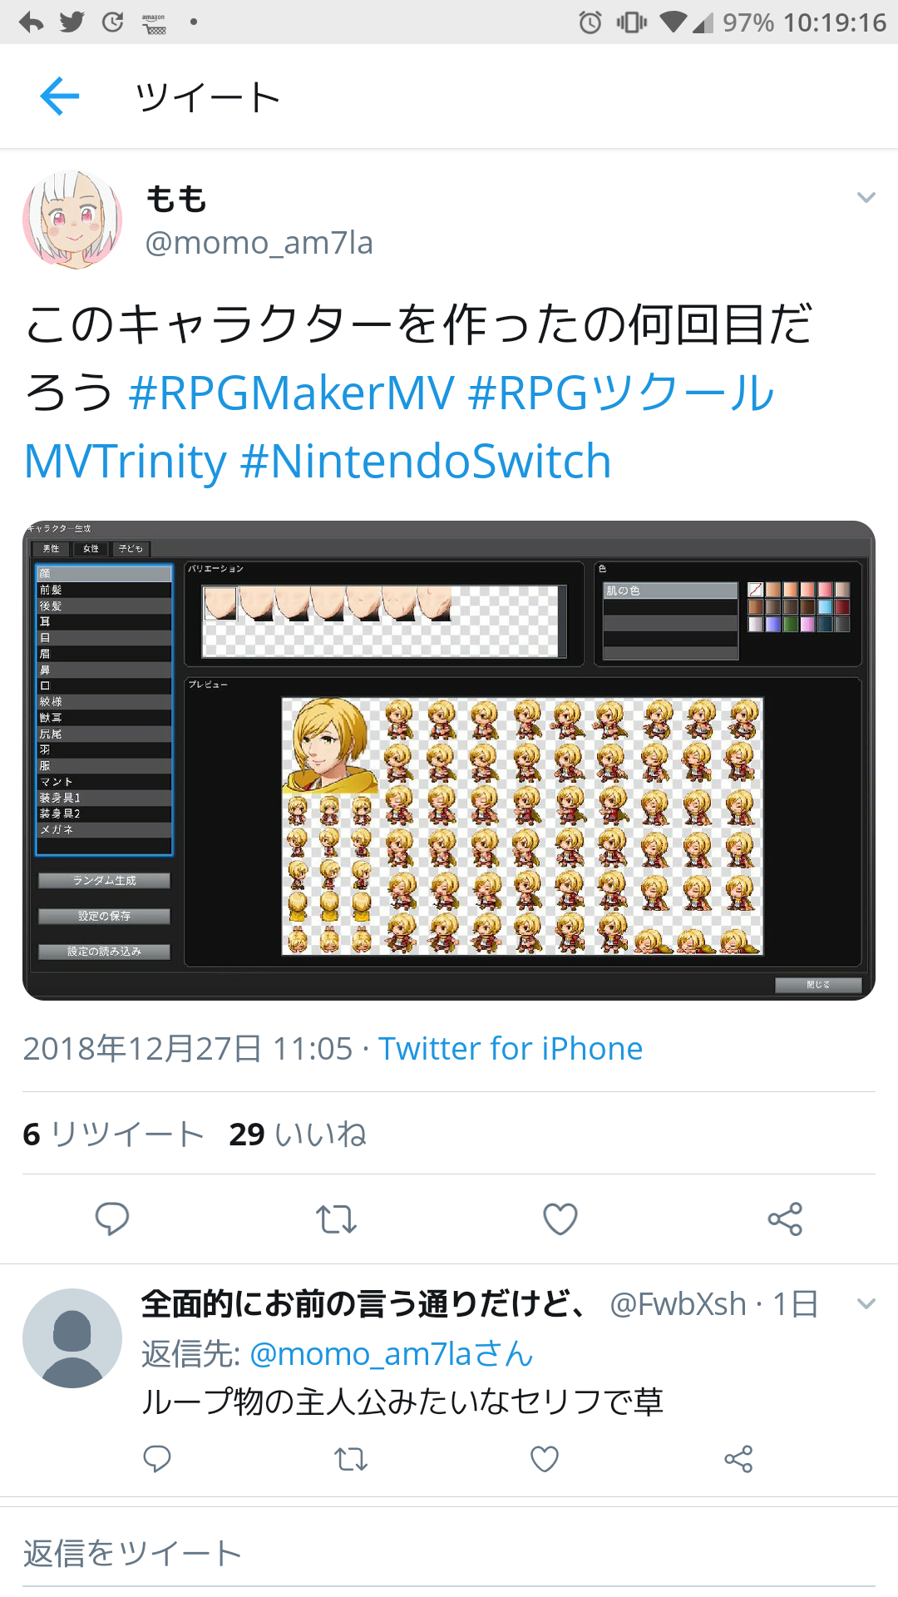Like the @FwbXsh reply
This screenshot has width=898, height=1597.
pyautogui.click(x=545, y=1459)
